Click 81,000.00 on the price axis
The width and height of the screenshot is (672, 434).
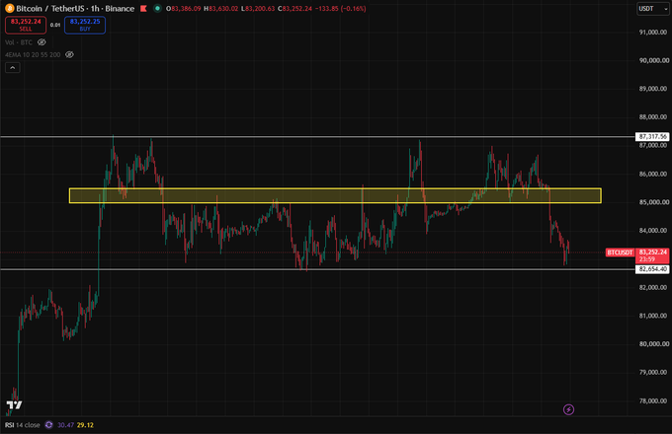tap(652, 316)
